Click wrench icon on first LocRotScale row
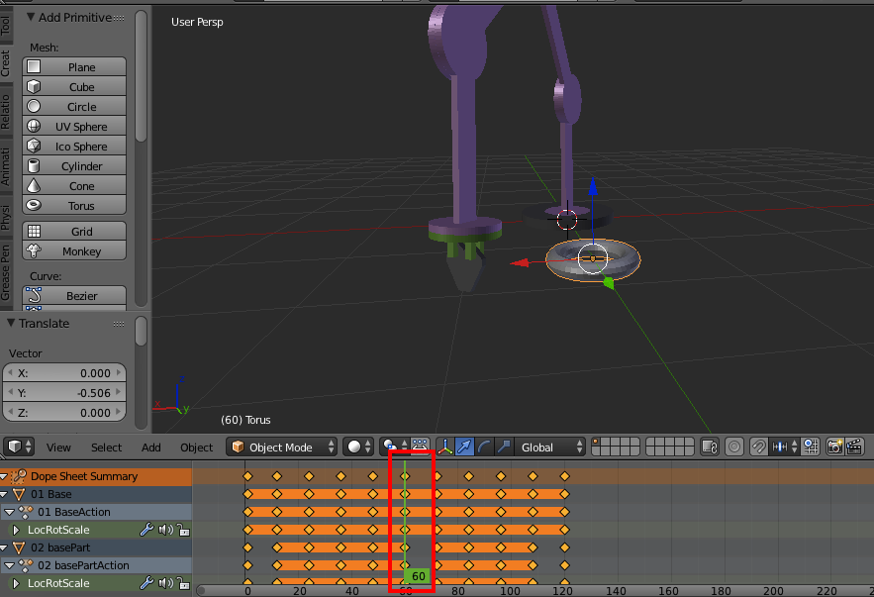This screenshot has height=597, width=874. [146, 530]
